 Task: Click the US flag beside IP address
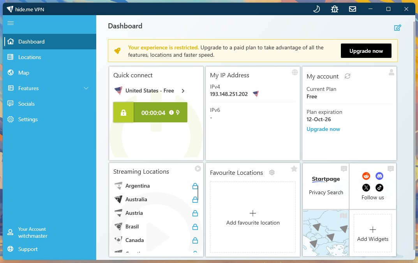click(256, 94)
